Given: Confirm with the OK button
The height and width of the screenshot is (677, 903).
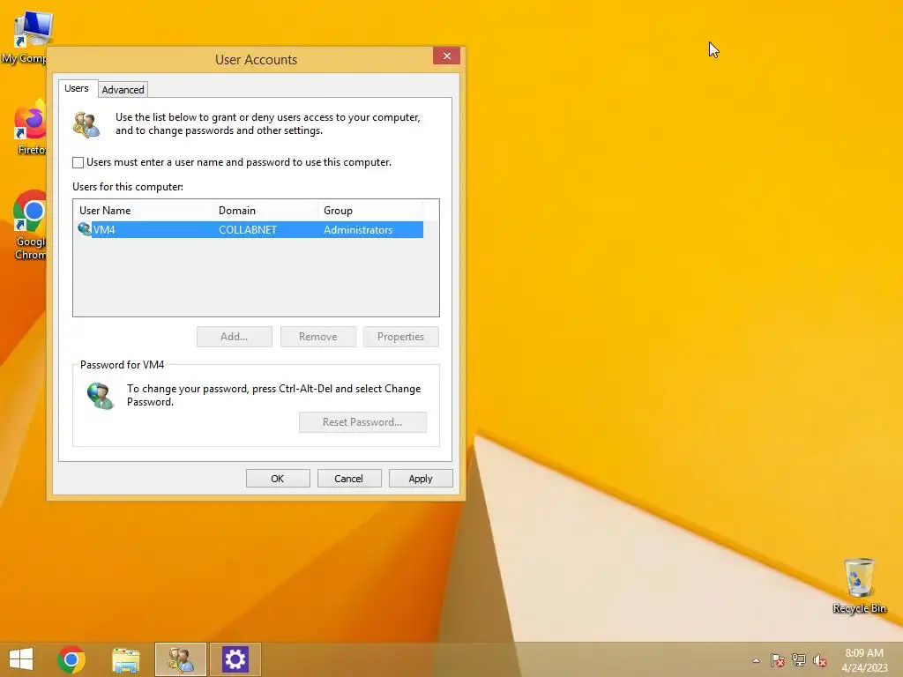Looking at the screenshot, I should coord(278,479).
